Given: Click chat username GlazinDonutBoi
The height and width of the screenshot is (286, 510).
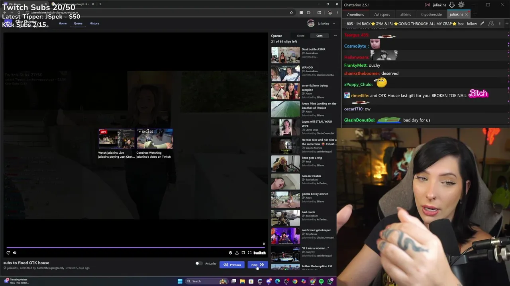Looking at the screenshot, I should pos(359,120).
